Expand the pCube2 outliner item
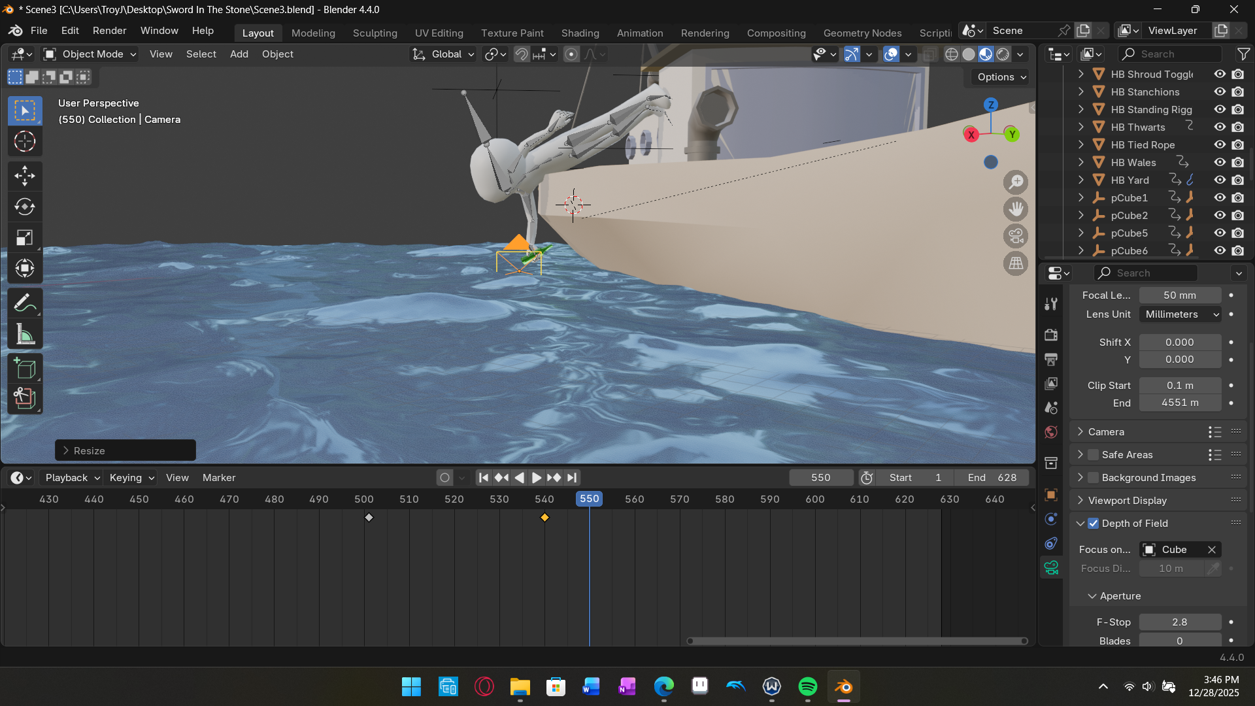The height and width of the screenshot is (706, 1255). [1081, 216]
